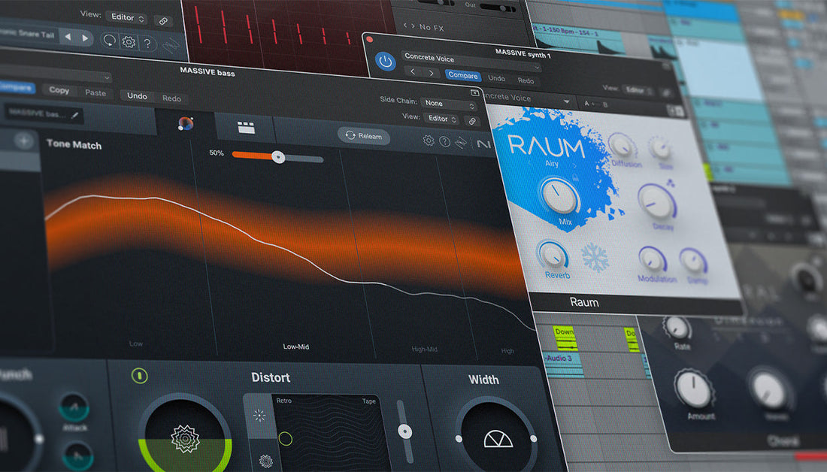Click Tone Match 50% slider handle
This screenshot has height=472, width=827.
278,156
